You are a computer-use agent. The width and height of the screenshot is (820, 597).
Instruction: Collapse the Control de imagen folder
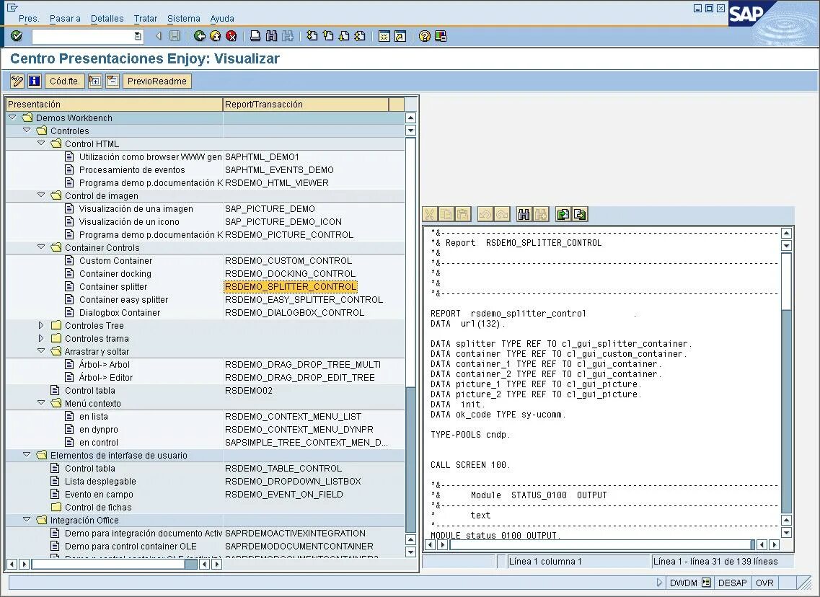coord(41,195)
